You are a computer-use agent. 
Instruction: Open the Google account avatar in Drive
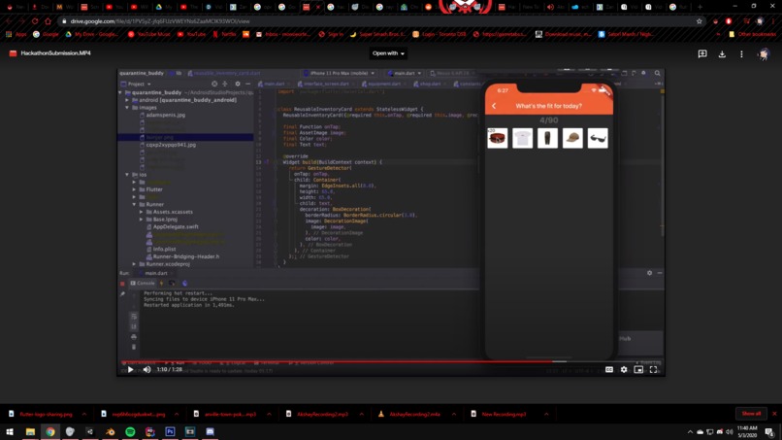pos(763,53)
